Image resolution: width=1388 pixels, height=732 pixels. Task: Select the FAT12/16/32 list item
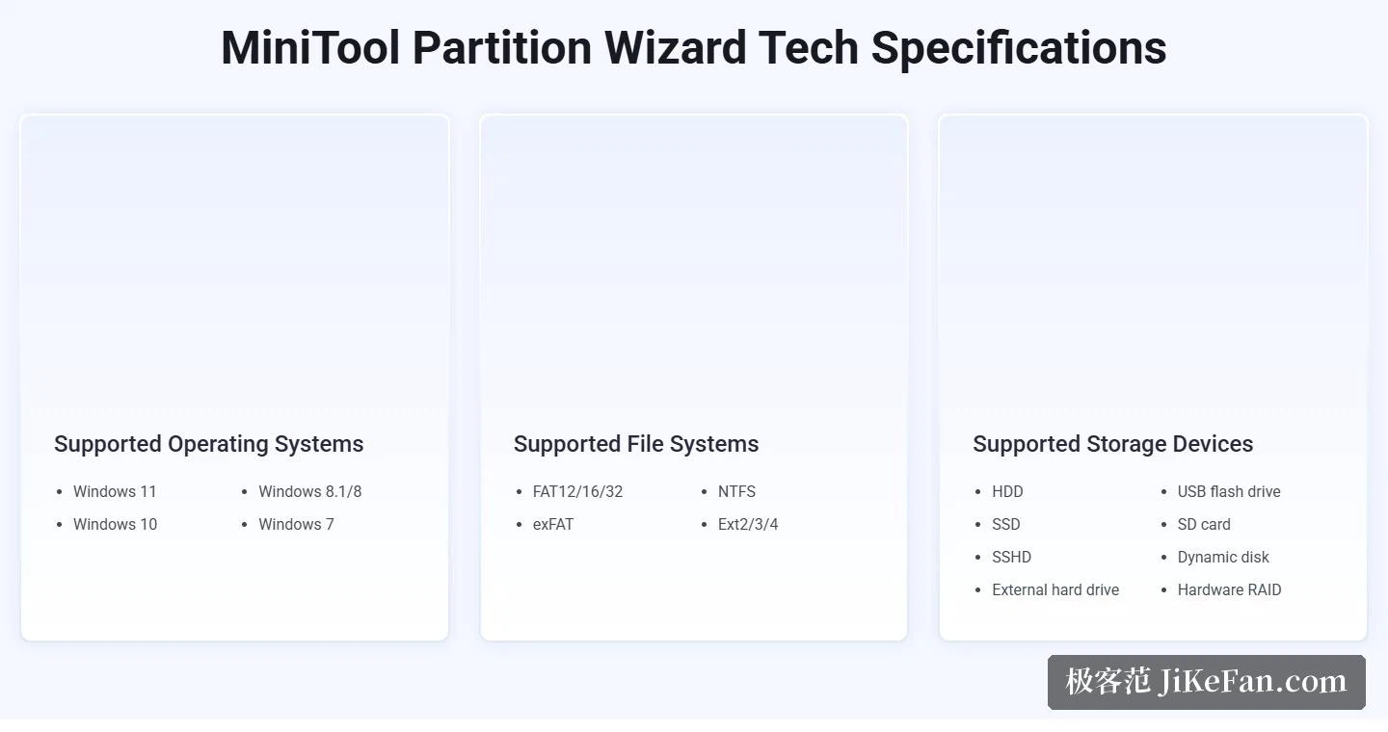coord(578,491)
